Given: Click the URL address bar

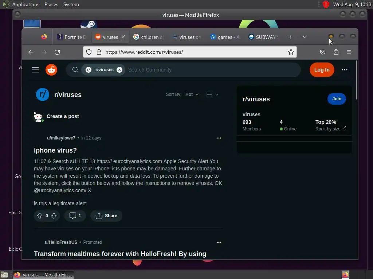Looking at the screenshot, I should coord(190,52).
